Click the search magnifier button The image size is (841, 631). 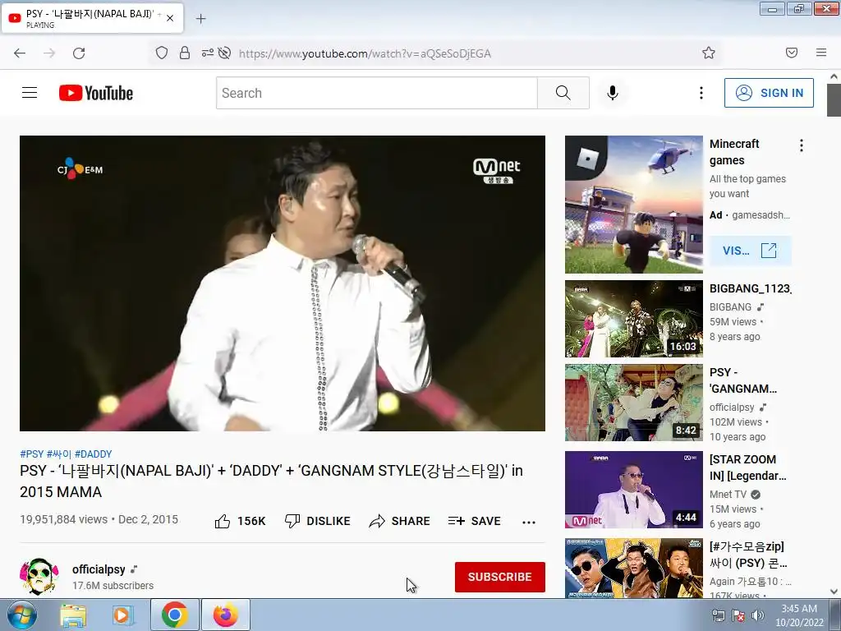click(563, 93)
